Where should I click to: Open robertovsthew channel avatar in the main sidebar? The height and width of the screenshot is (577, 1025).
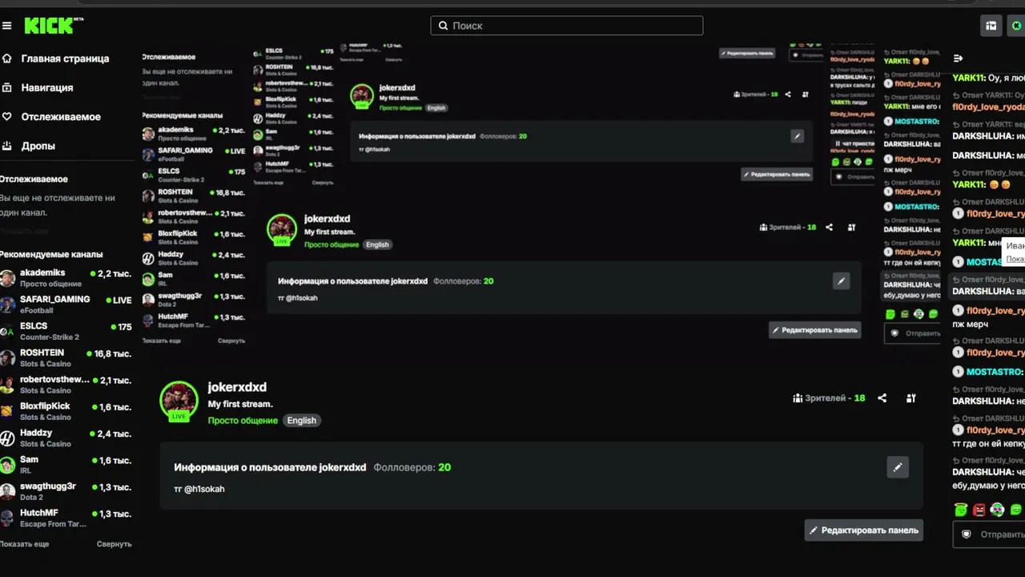pyautogui.click(x=7, y=385)
